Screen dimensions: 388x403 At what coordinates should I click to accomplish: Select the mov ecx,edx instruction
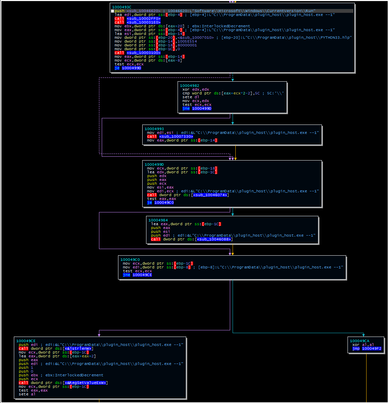[196, 101]
